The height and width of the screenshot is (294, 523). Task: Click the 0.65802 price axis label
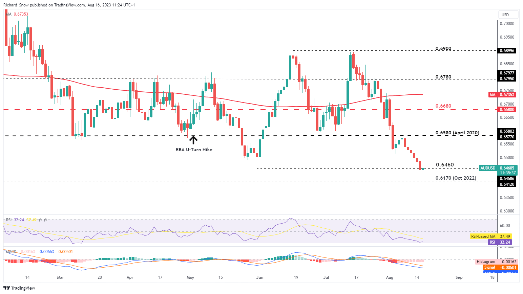507,131
